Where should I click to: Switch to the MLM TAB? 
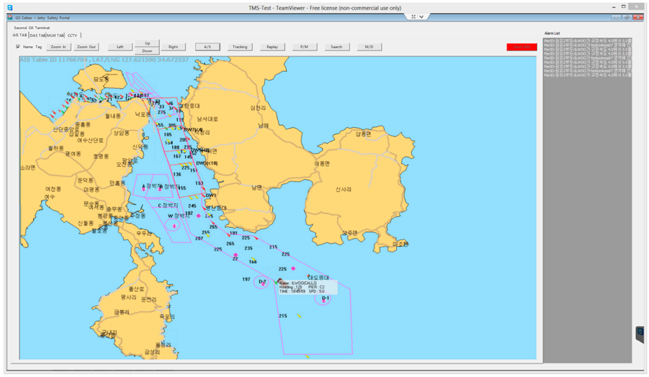click(56, 35)
